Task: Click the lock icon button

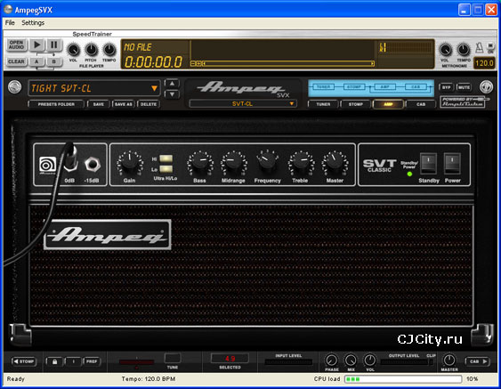Action: coord(54,361)
